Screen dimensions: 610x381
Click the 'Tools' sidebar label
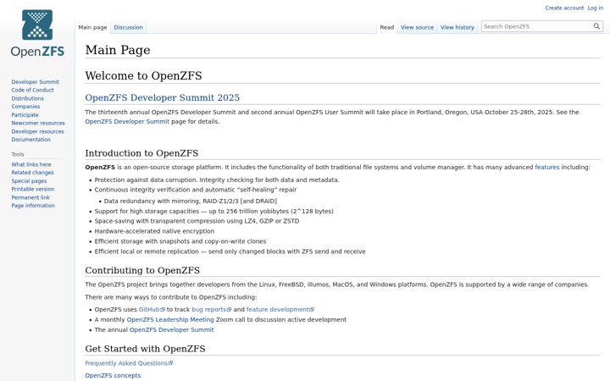(18, 154)
